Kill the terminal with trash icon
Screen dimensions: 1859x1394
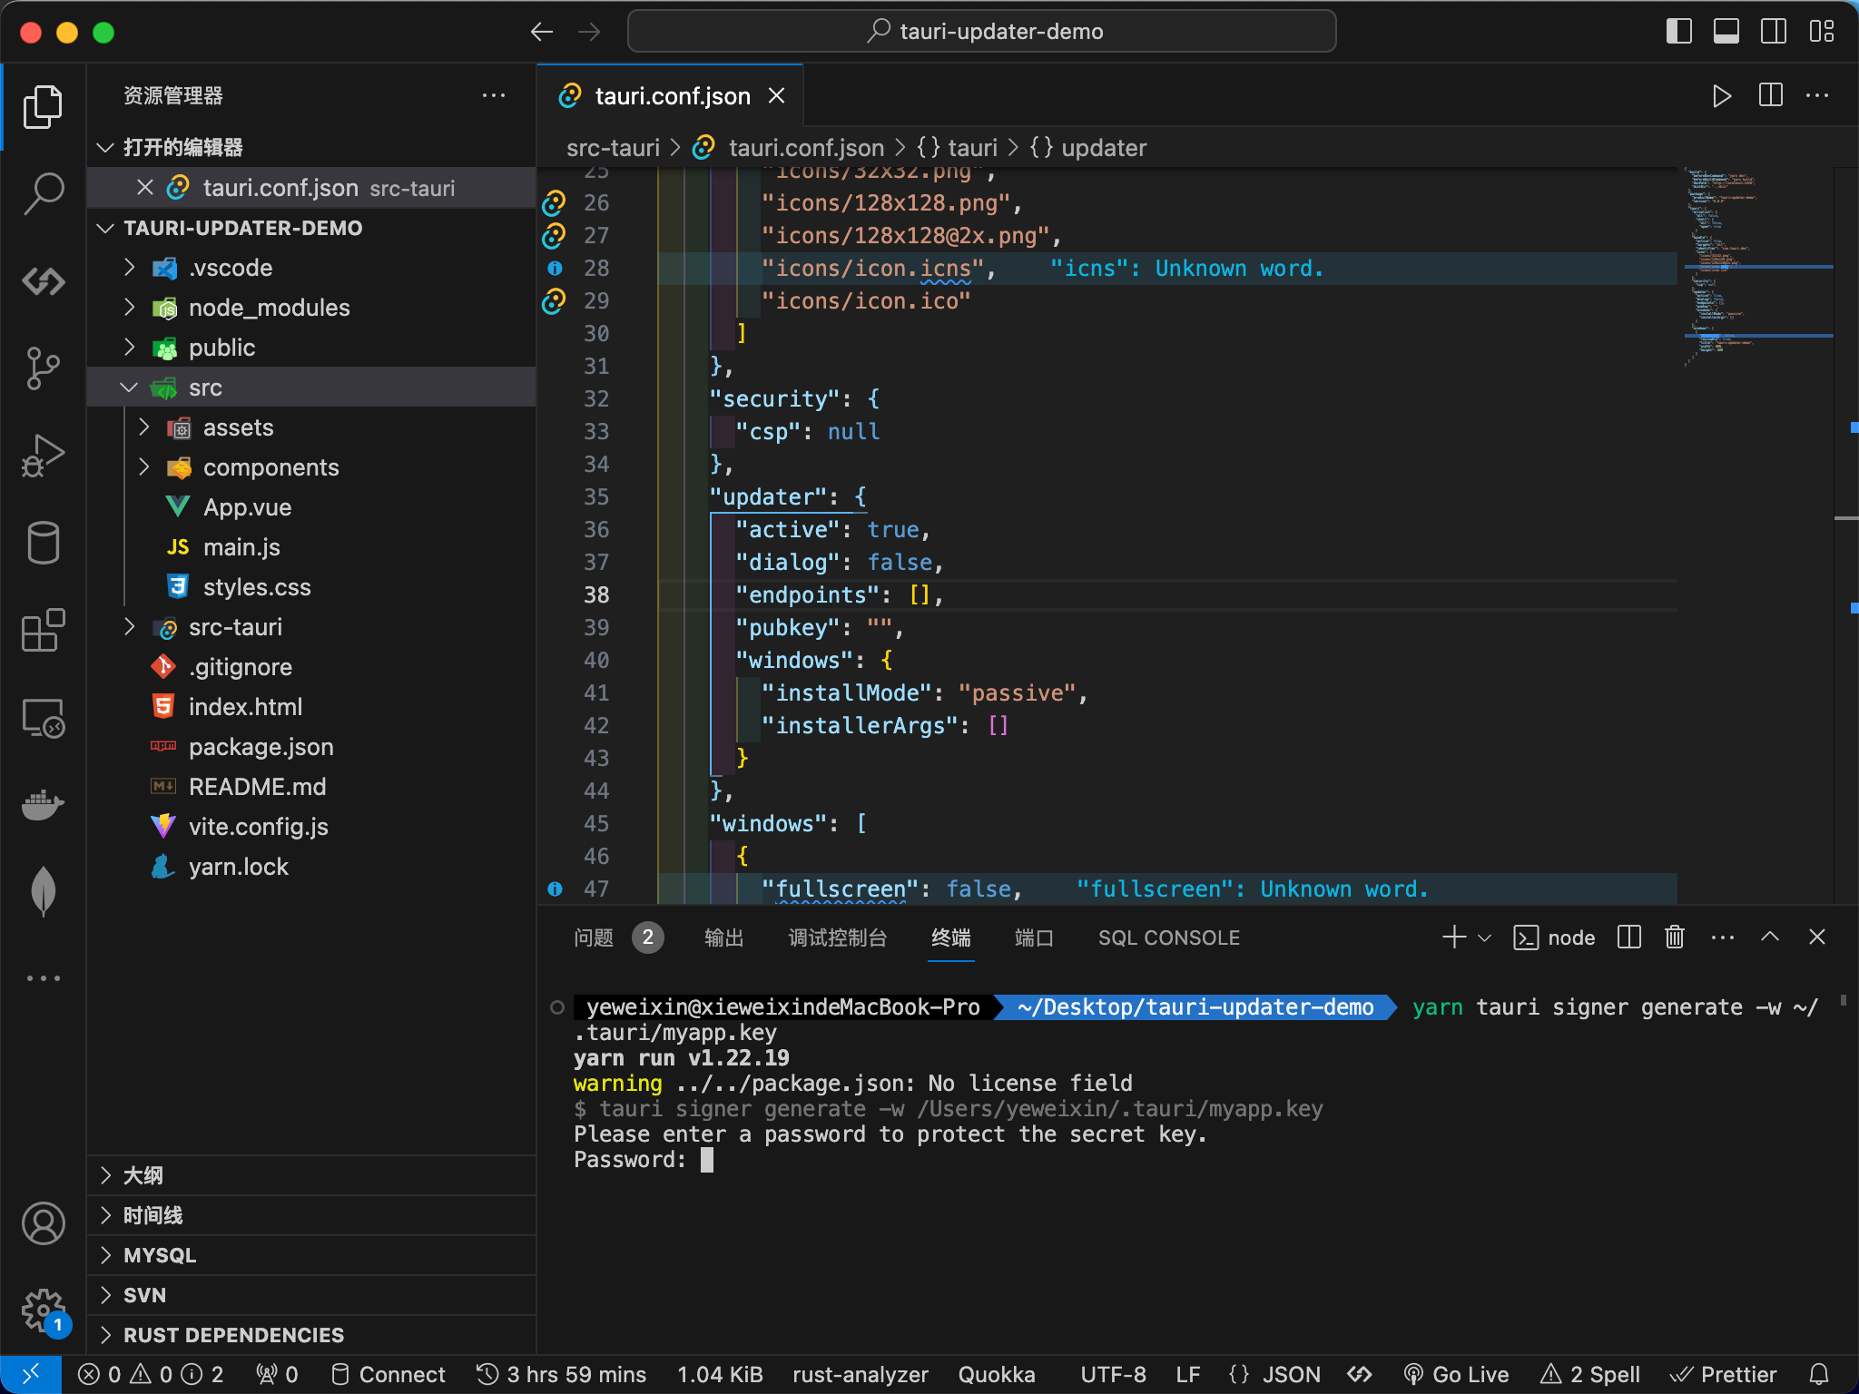tap(1675, 937)
